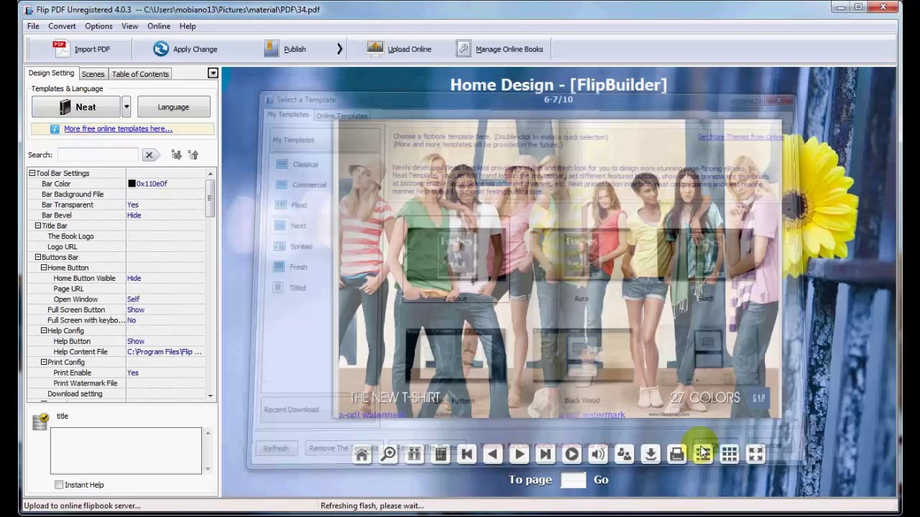This screenshot has height=517, width=920.
Task: Collapse the Title Bar group
Action: (38, 225)
